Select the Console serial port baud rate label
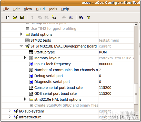141x122 pixels. click(x=58, y=88)
